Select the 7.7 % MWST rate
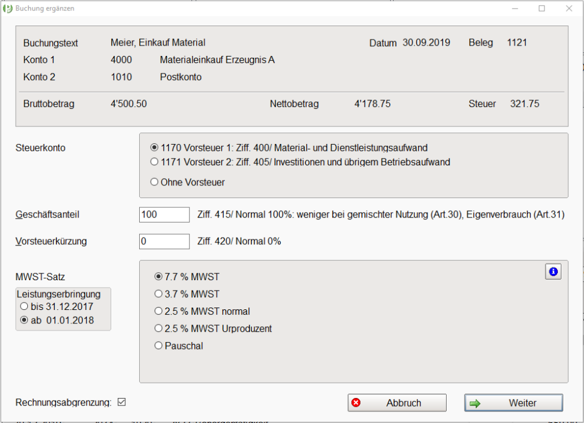 pos(159,277)
